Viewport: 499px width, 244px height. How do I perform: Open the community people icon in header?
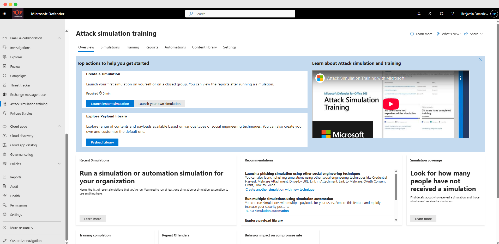point(430,14)
